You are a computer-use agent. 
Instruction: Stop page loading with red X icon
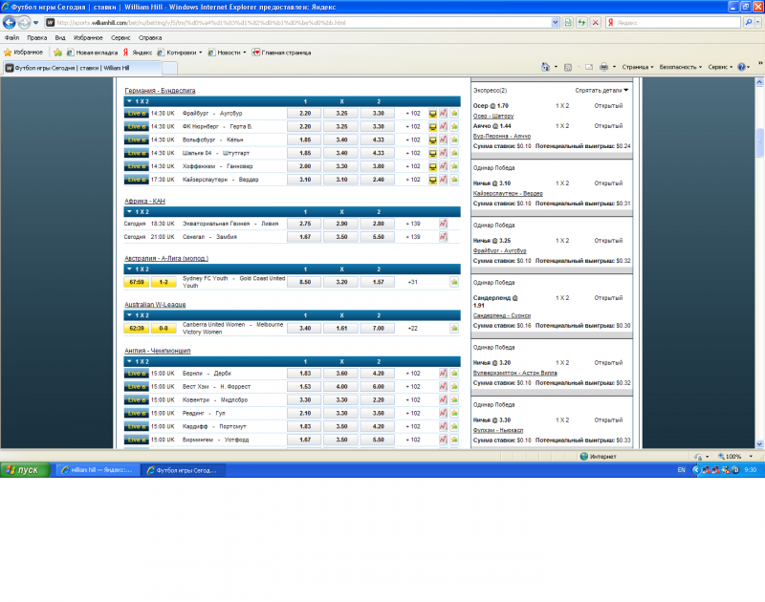pos(595,22)
